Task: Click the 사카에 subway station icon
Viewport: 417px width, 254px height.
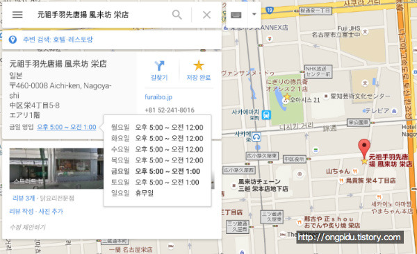Action: (x=256, y=137)
